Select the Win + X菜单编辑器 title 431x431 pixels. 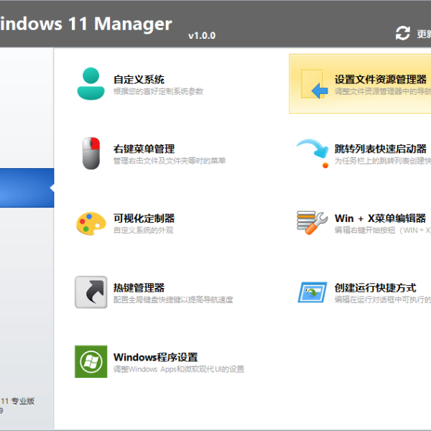(380, 218)
